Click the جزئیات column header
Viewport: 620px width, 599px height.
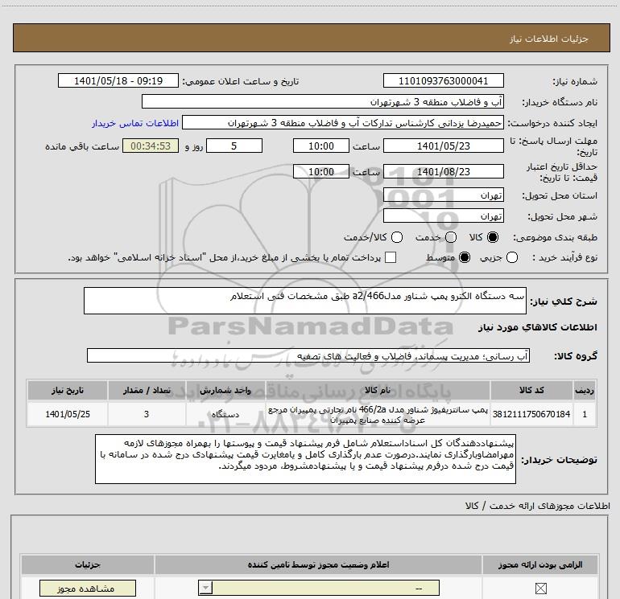[88, 564]
